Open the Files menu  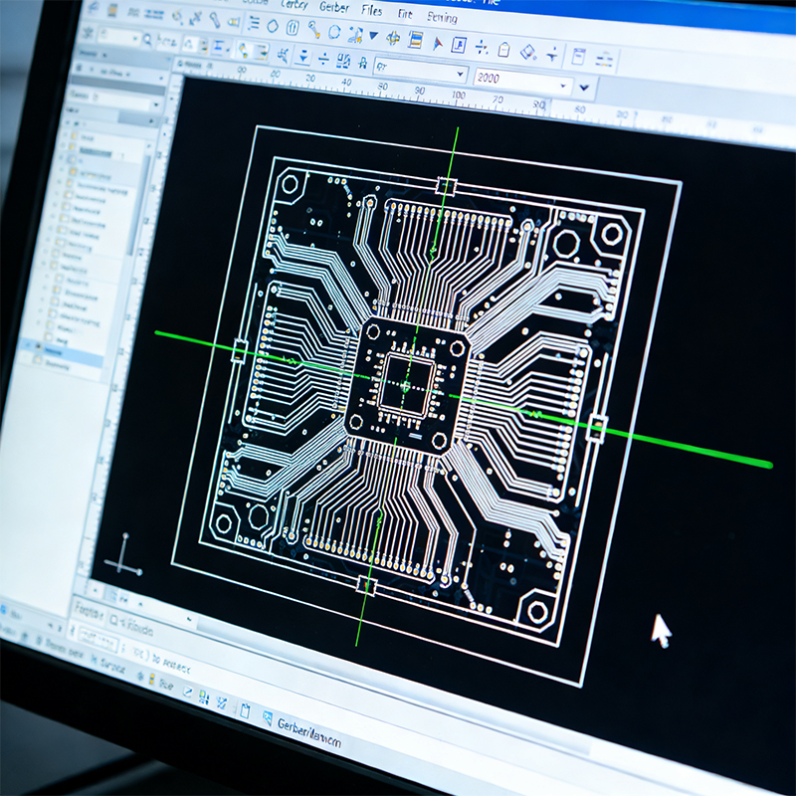(371, 11)
